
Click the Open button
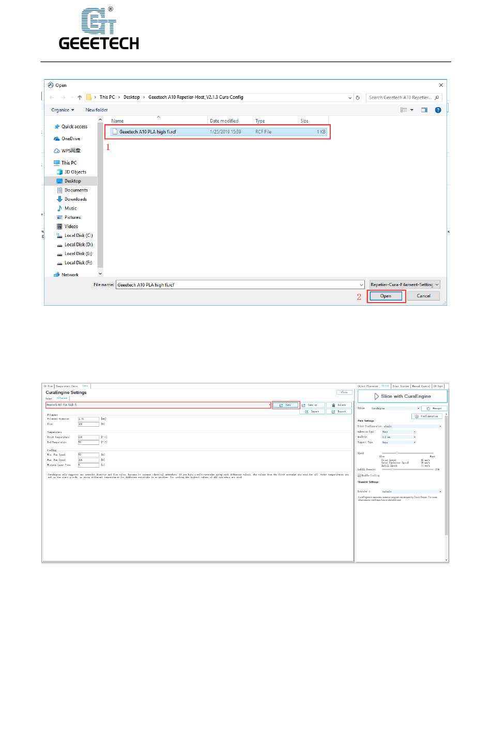(x=386, y=296)
